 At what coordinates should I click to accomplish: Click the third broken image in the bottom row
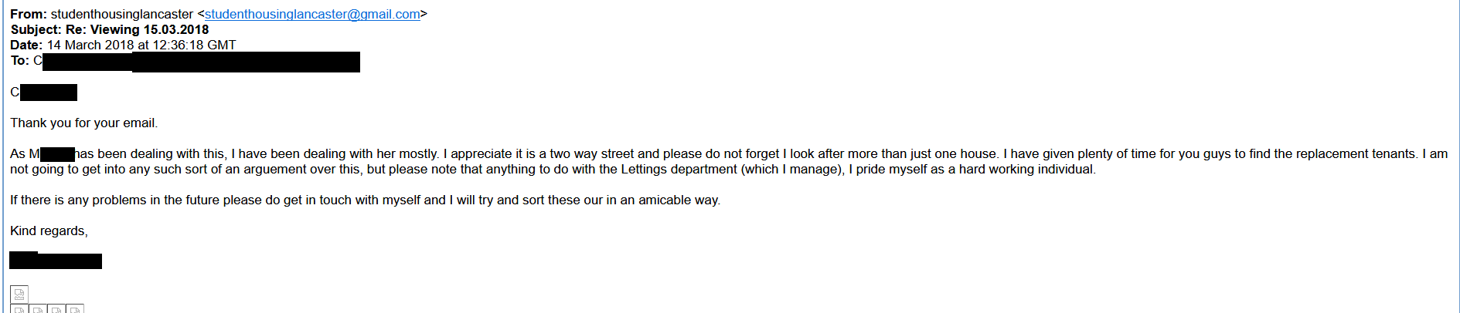pyautogui.click(x=56, y=309)
